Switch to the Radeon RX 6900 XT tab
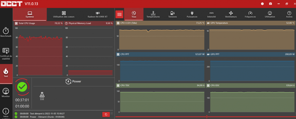This screenshot has height=119, width=296. [97, 14]
